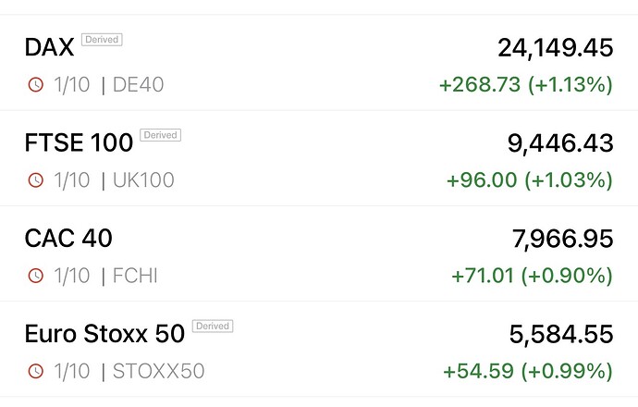638x407 pixels.
Task: Open the CAC 40 index name
Action: click(x=68, y=238)
